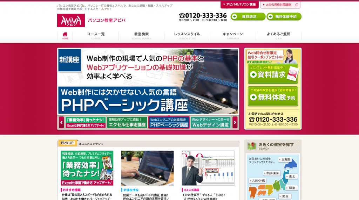Click the 新講座情報 heading
The image size is (359, 200).
[131, 190]
